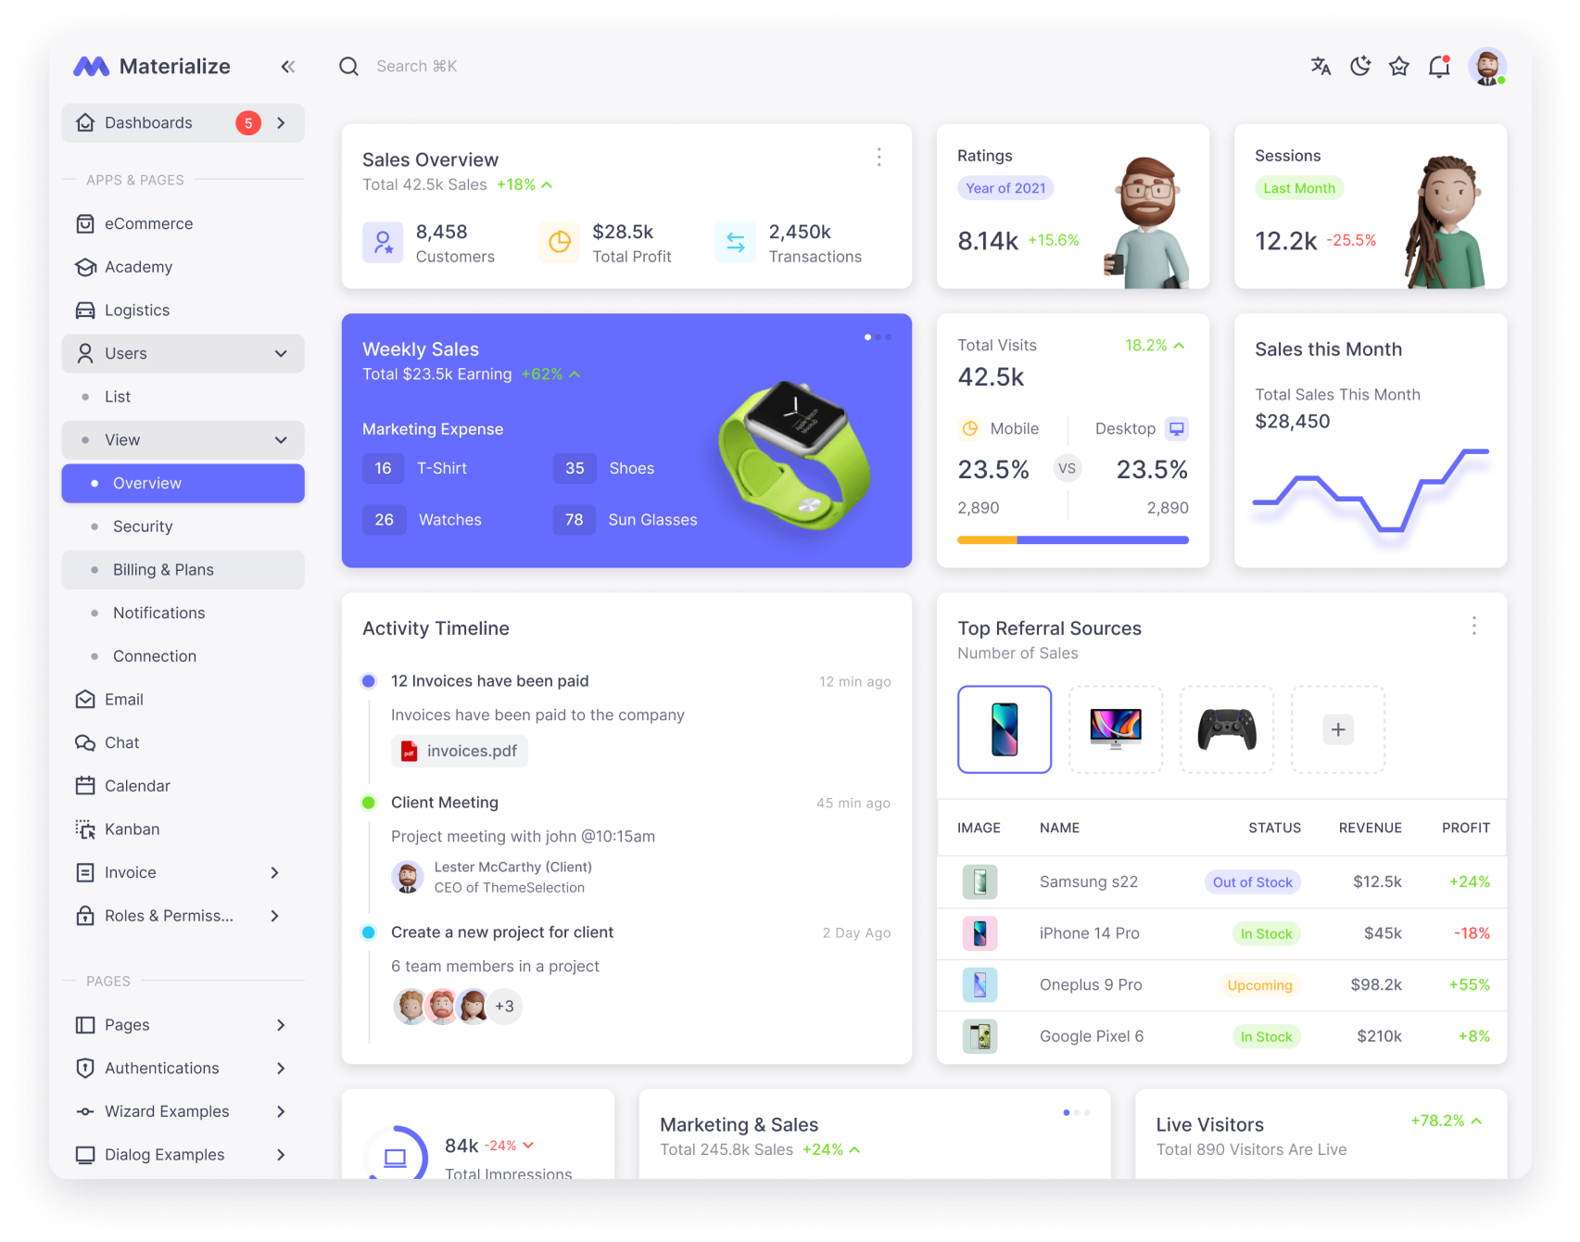
Task: Select the eCommerce sidebar icon
Action: [x=84, y=223]
